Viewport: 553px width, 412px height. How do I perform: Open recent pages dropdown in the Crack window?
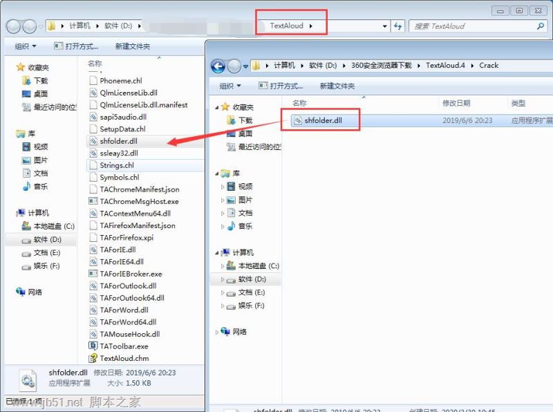coord(245,66)
